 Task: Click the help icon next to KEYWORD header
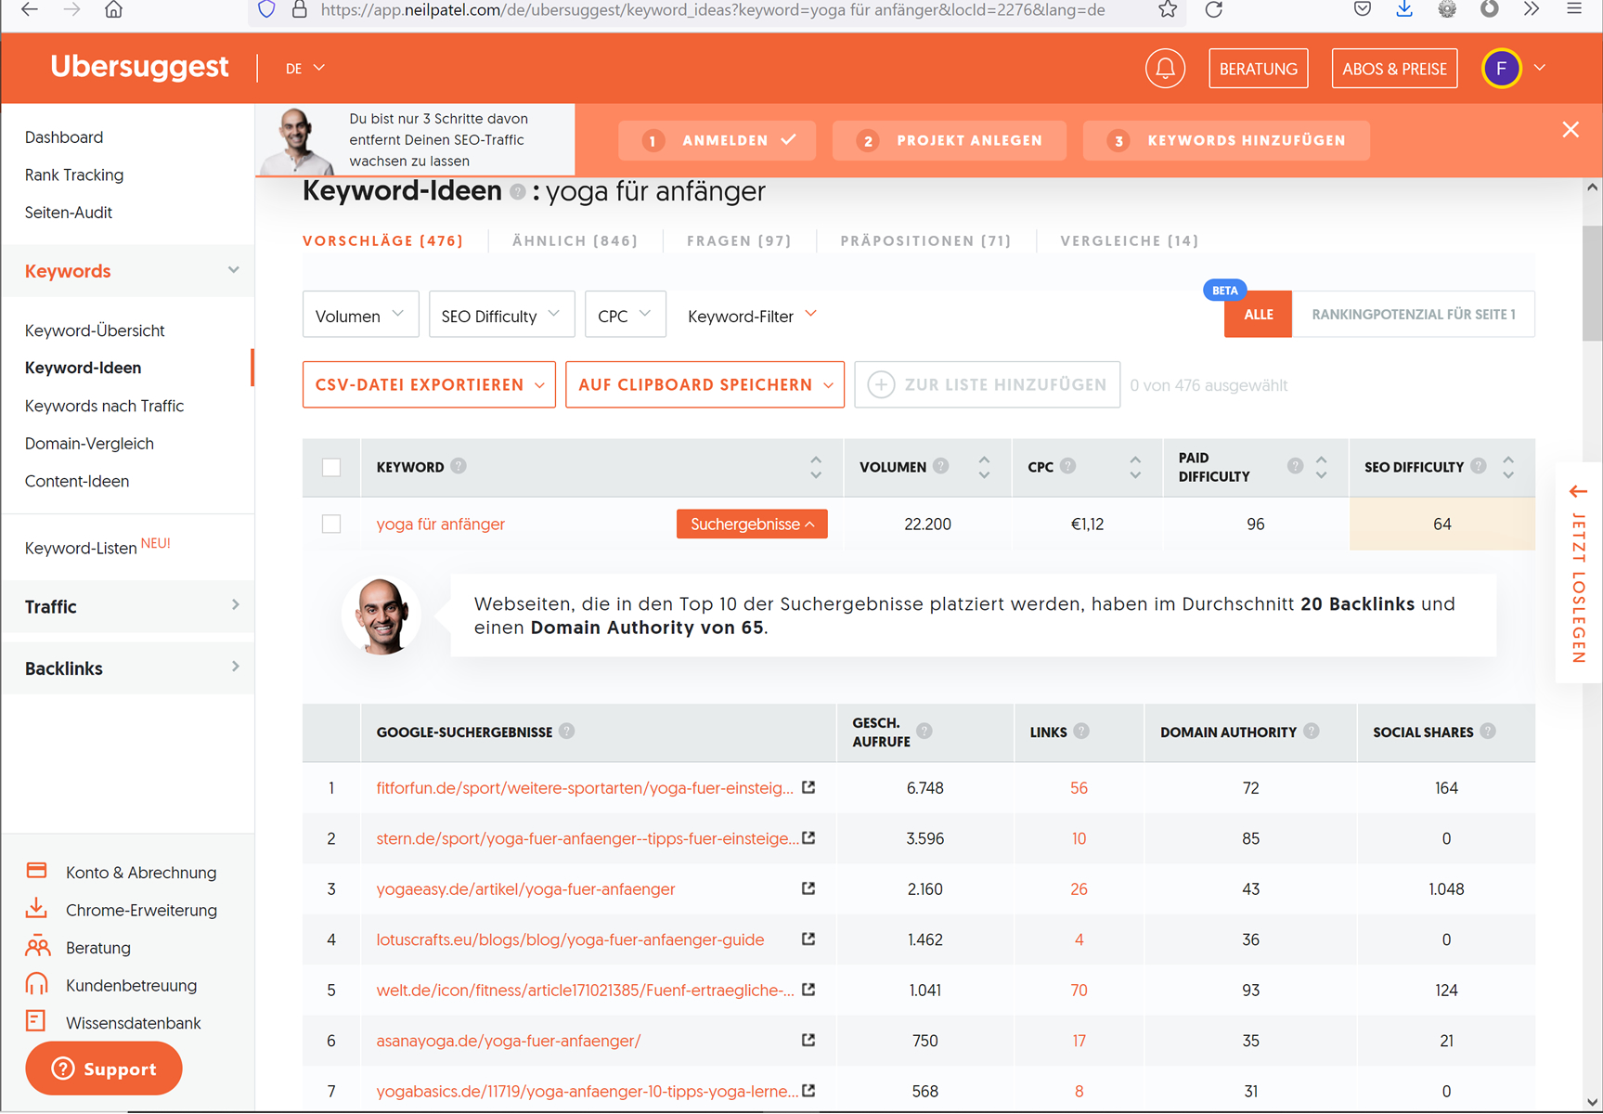(x=459, y=466)
